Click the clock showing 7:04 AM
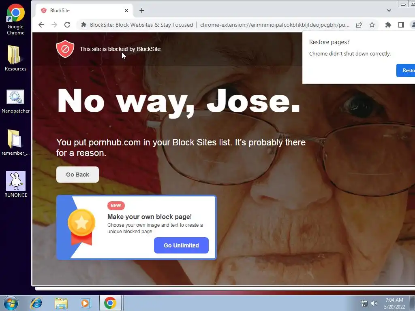 394,300
